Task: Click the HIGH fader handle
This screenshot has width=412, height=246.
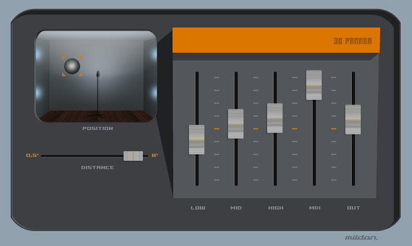Action: point(275,118)
